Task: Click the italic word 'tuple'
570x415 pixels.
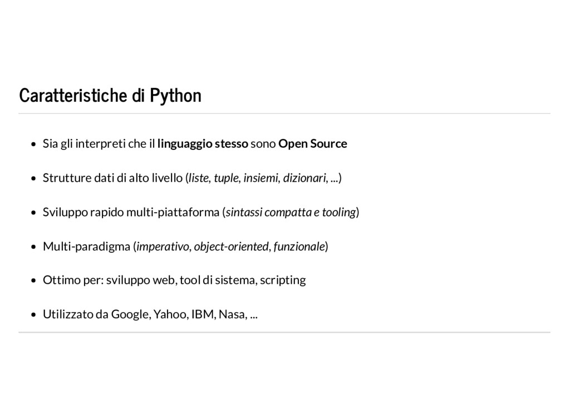Action: pos(226,178)
